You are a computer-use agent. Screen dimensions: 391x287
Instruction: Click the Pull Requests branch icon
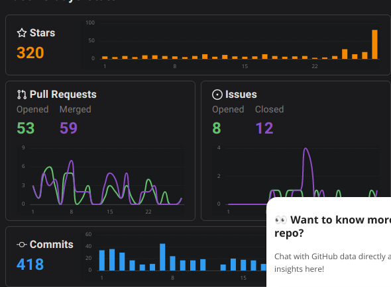(x=22, y=95)
